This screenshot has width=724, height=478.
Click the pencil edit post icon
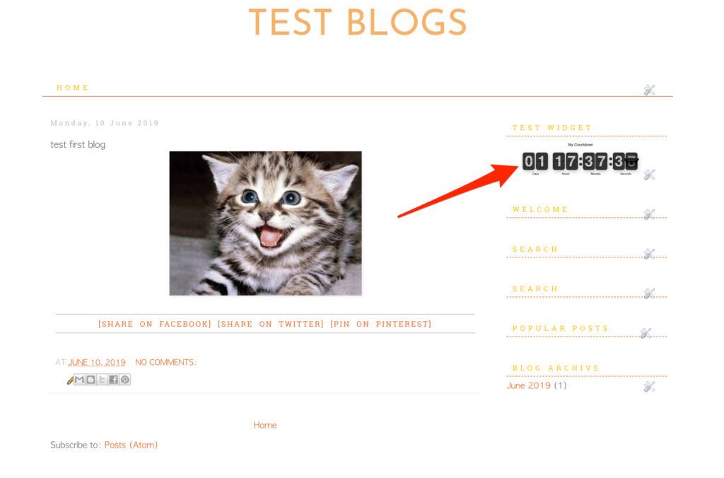(x=70, y=380)
